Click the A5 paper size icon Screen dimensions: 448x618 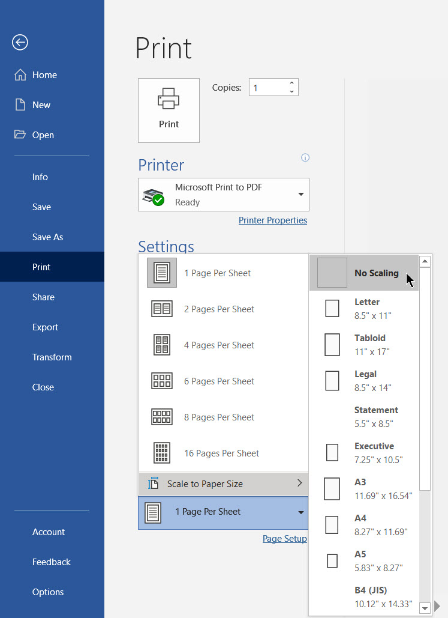tap(332, 561)
